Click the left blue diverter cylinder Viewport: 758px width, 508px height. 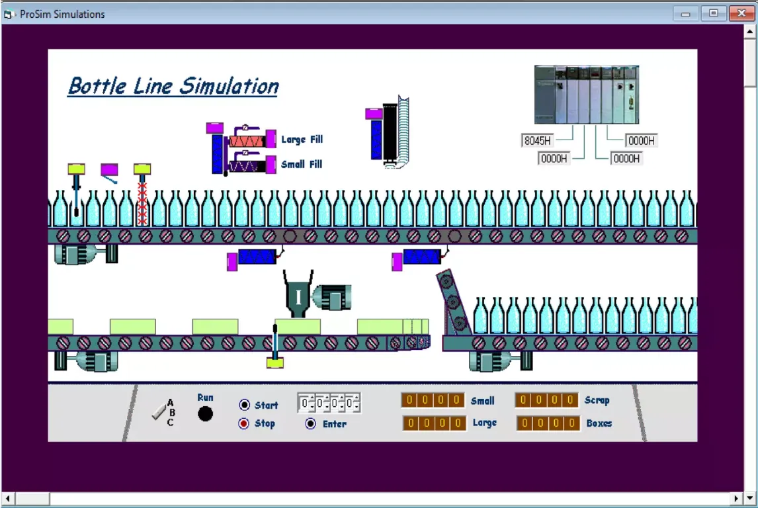pos(257,256)
